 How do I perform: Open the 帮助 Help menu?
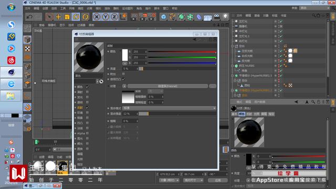(x=174, y=8)
